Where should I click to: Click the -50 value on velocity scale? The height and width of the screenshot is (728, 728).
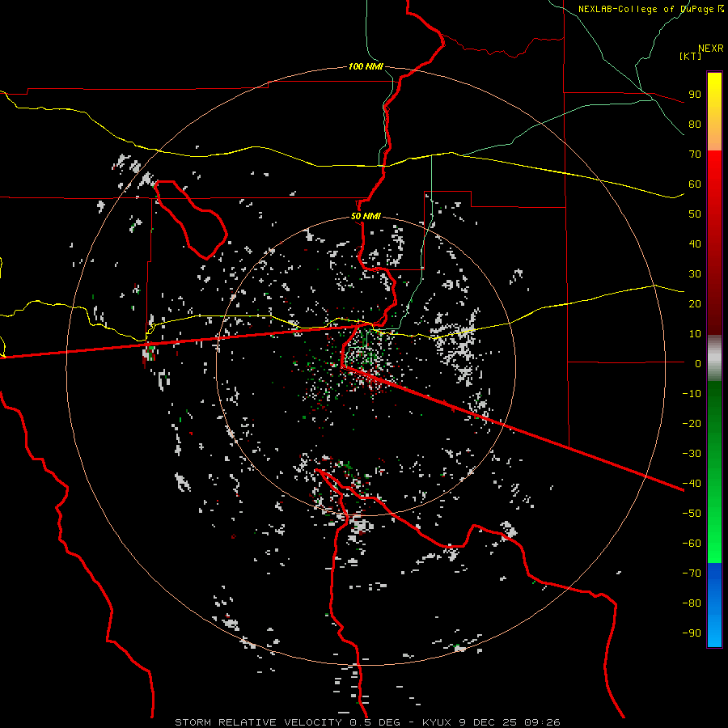tap(692, 514)
